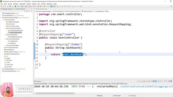
Task: Click the working set names filter field
Action: coord(24,92)
